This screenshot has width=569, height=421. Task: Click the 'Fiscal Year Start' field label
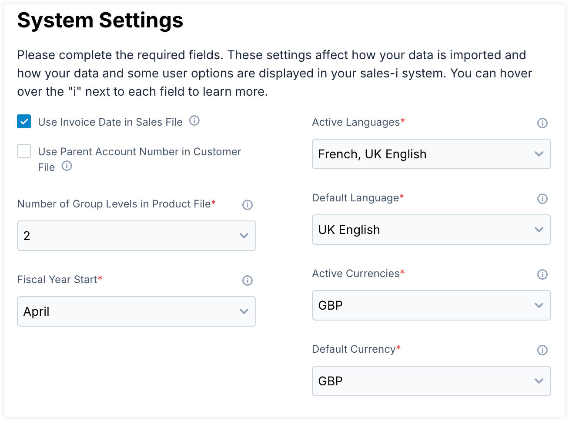[x=57, y=280]
